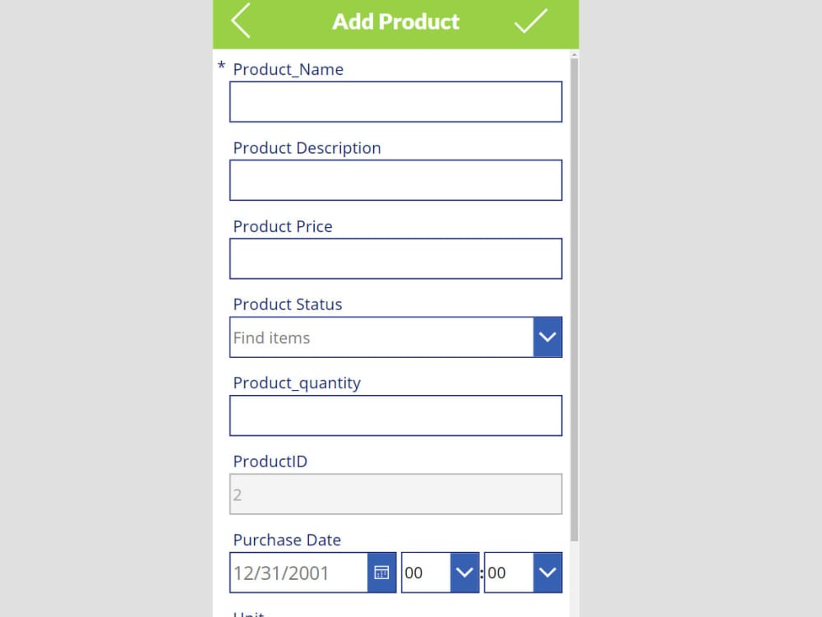Click the Add Product title bar

click(x=395, y=21)
